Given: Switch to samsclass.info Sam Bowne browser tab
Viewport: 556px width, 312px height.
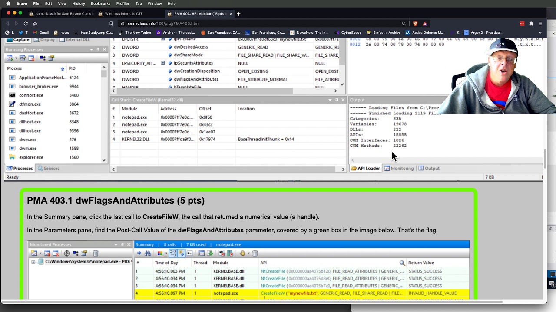Looking at the screenshot, I should coord(61,14).
